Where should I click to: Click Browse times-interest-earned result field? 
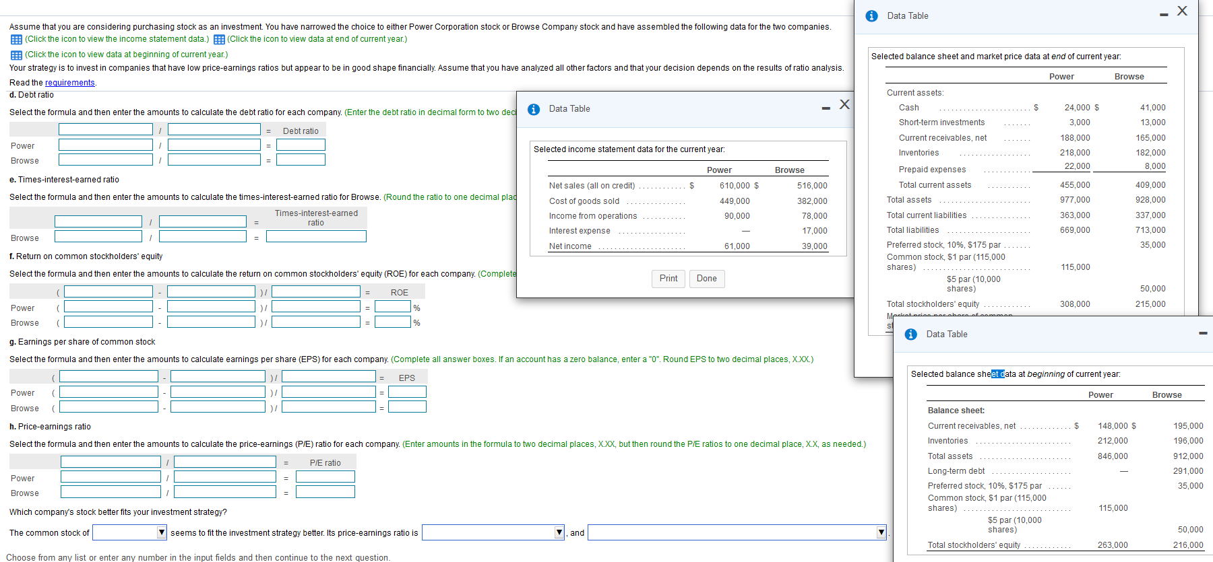point(316,236)
